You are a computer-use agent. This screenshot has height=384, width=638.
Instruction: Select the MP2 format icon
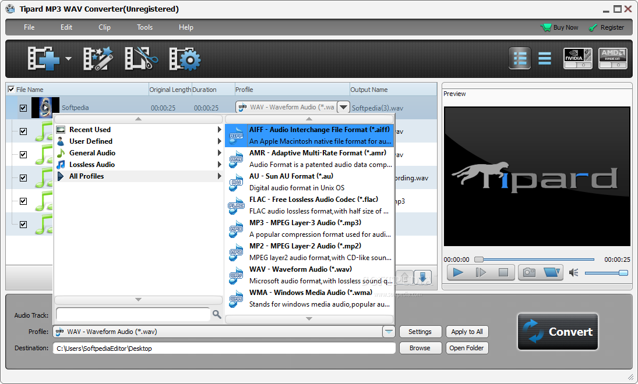pos(236,252)
